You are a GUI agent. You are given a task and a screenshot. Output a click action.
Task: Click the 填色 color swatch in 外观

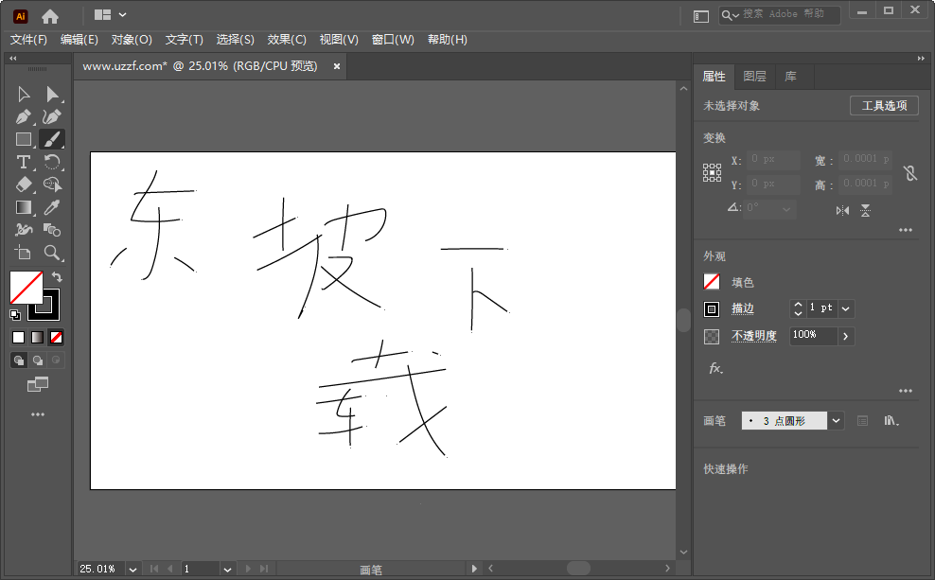pyautogui.click(x=713, y=283)
